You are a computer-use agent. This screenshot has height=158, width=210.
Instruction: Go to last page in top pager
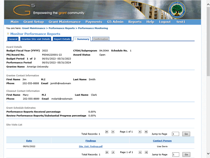[146, 132]
